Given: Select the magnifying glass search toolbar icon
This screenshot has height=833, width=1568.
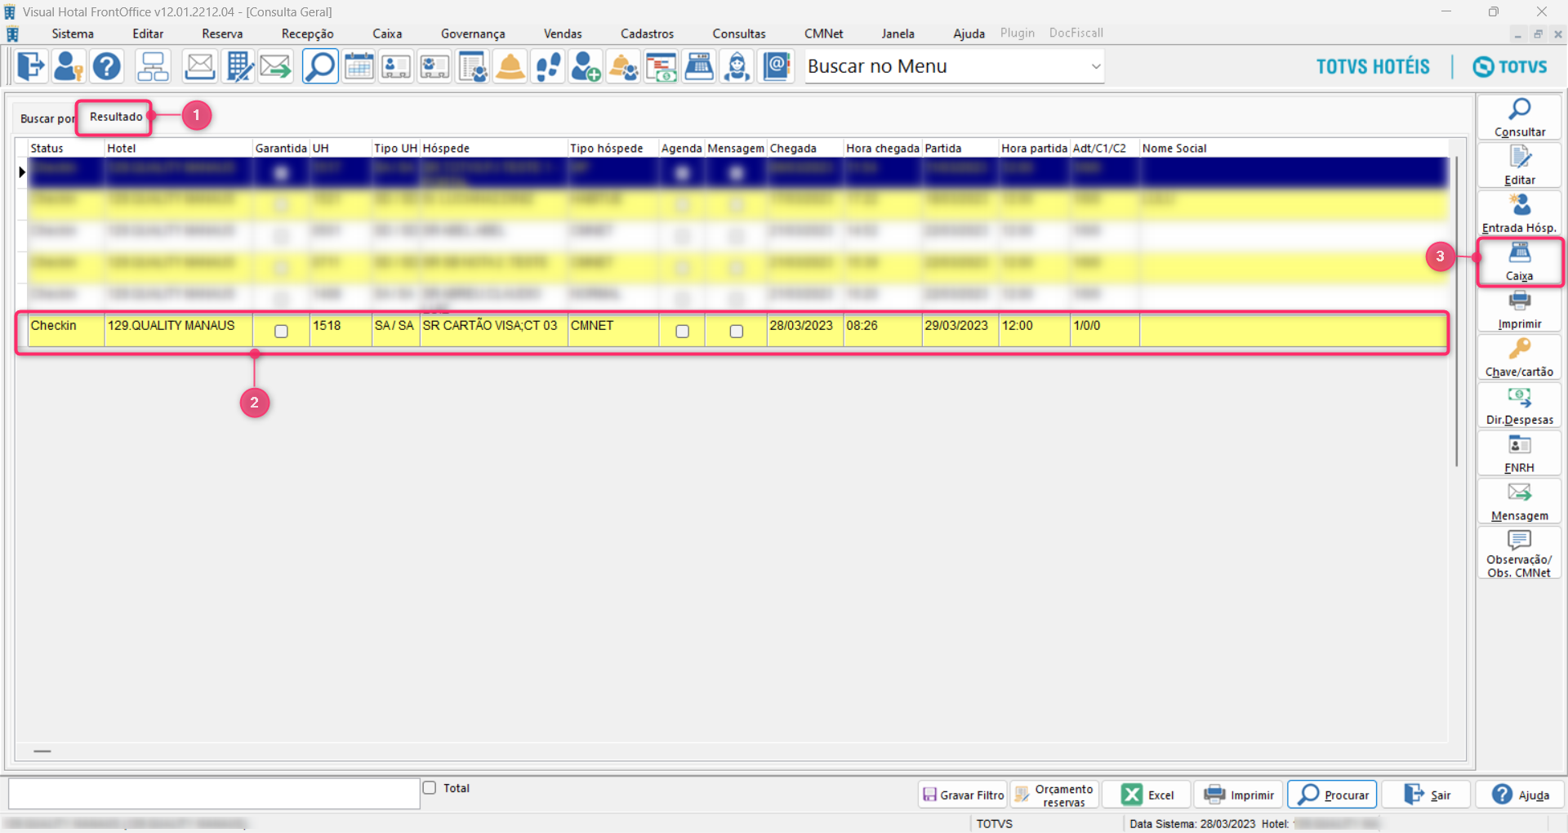Looking at the screenshot, I should coord(320,66).
